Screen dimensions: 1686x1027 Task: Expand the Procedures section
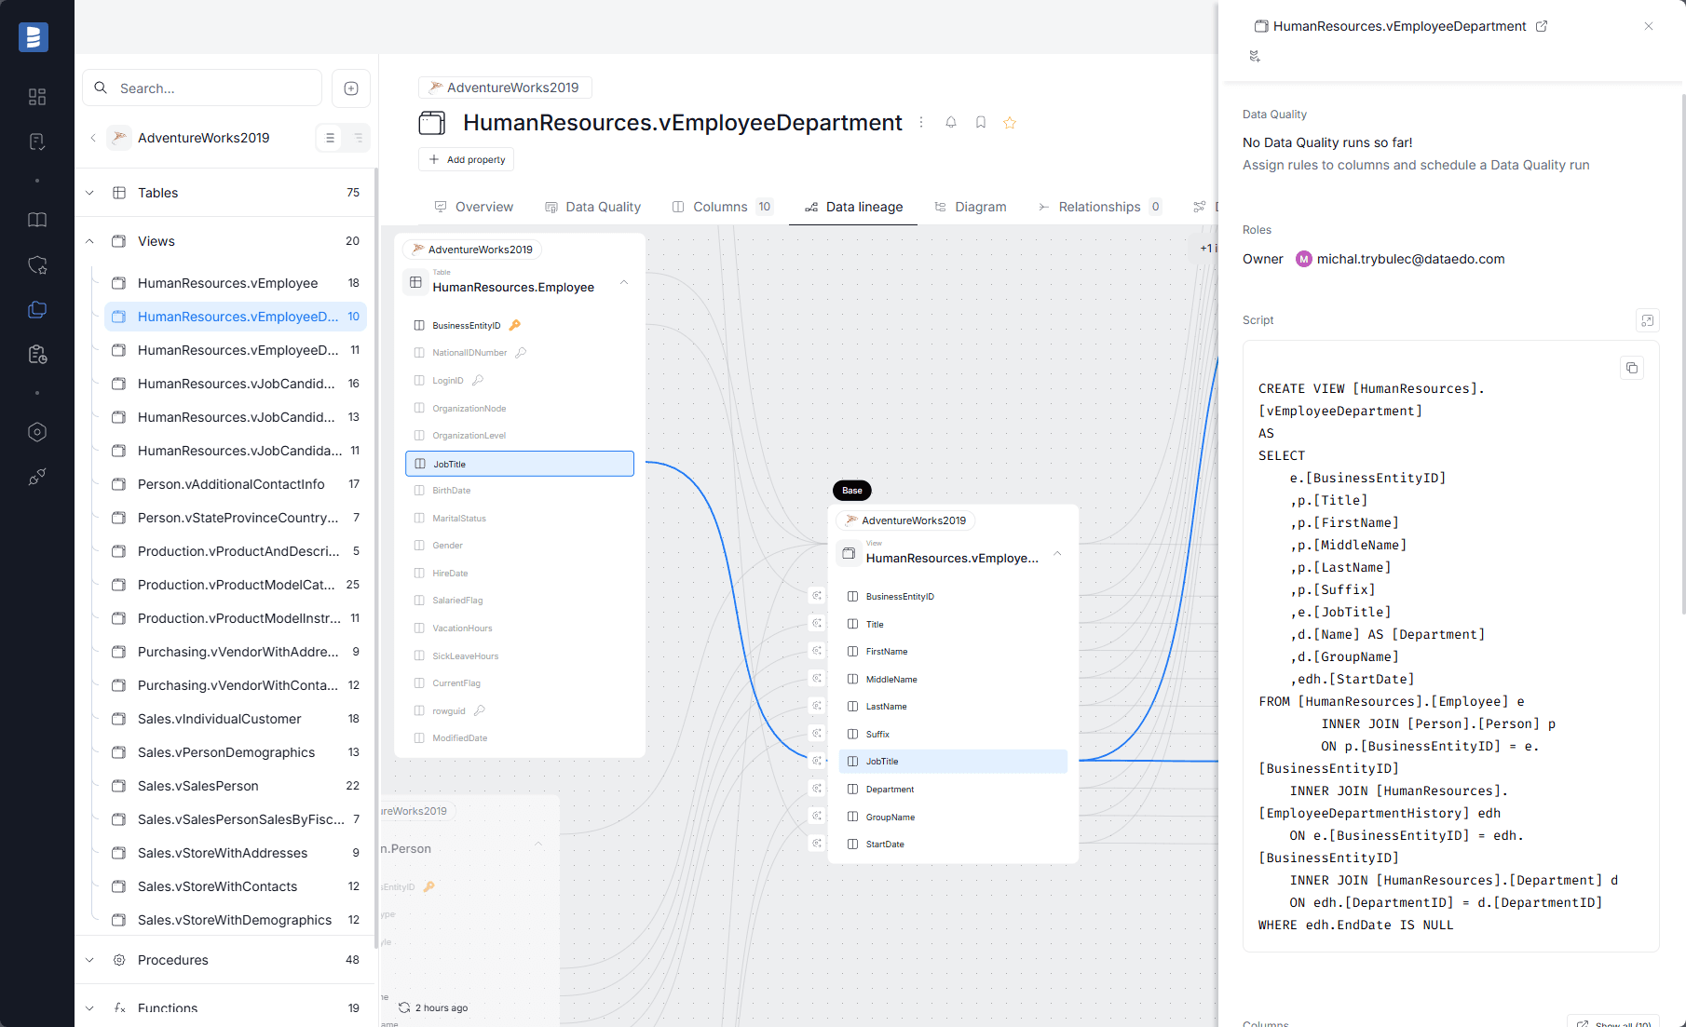pos(89,960)
